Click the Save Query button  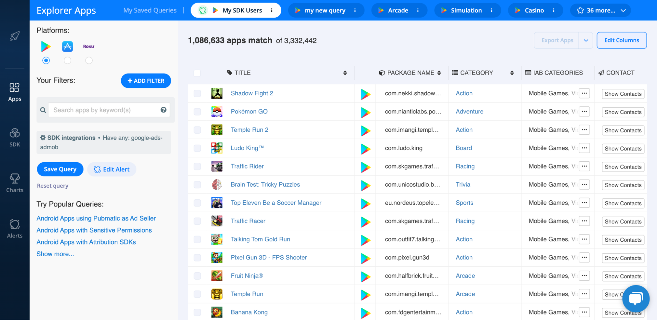coord(60,169)
